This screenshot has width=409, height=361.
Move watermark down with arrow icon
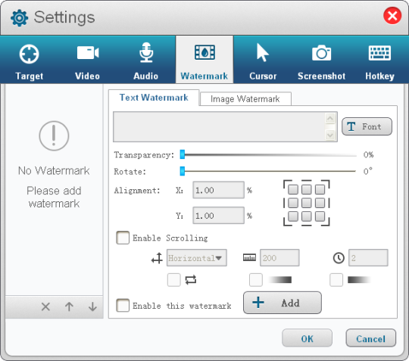92,307
